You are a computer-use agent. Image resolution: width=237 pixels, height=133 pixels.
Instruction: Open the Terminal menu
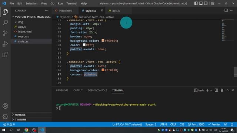tap(71, 3)
